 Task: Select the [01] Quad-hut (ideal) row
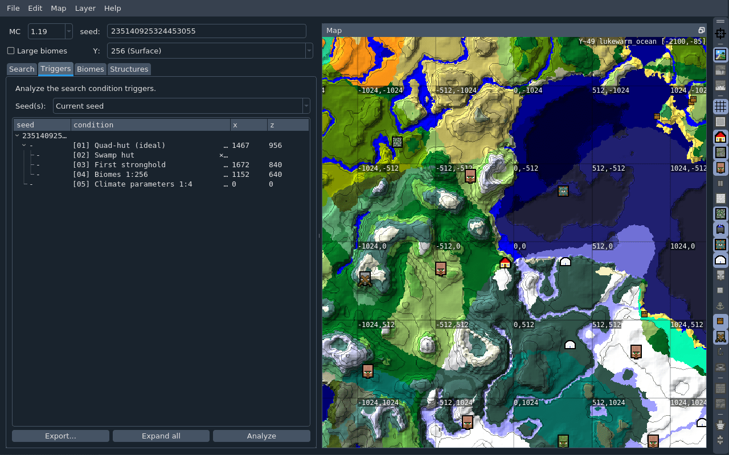tap(161, 146)
